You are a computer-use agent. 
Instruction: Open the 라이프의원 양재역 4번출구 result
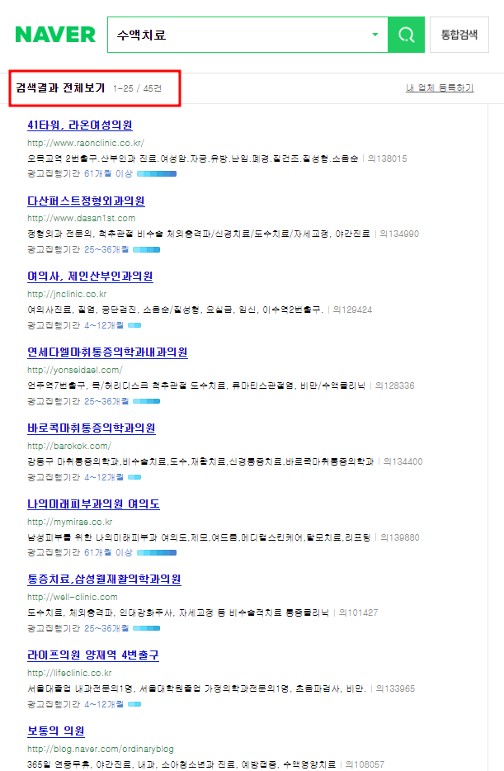click(93, 655)
